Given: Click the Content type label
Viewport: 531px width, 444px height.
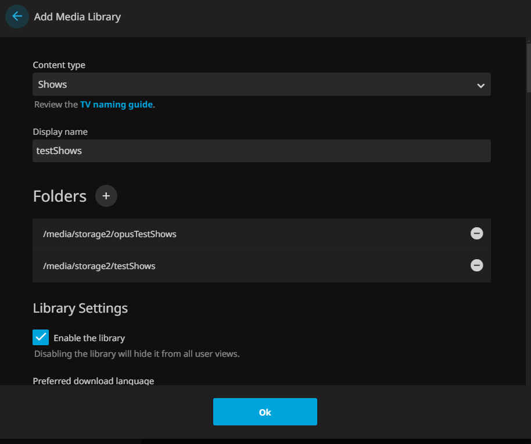Looking at the screenshot, I should point(59,65).
